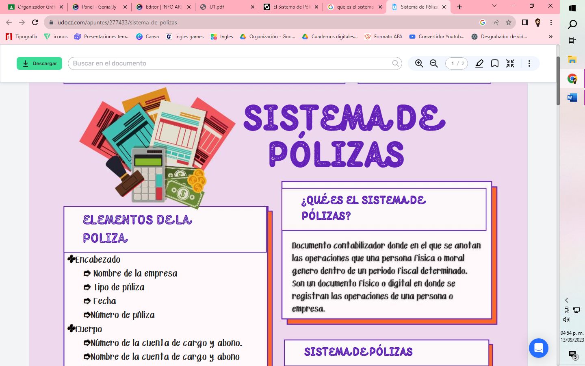Click the green Descargar button
The image size is (585, 366).
(39, 63)
